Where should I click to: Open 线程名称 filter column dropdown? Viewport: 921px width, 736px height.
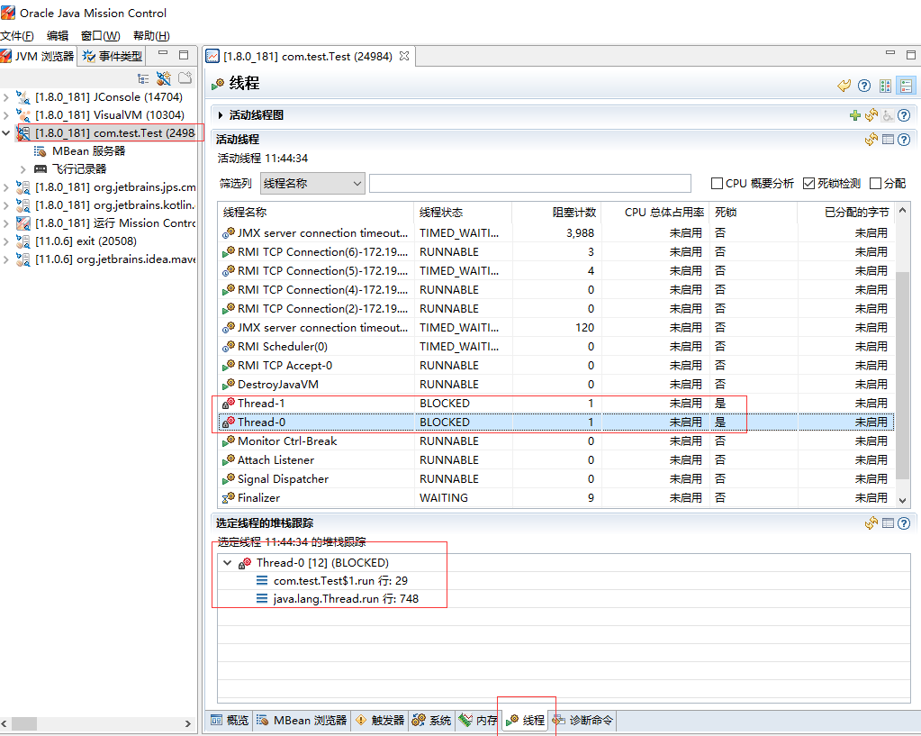click(x=312, y=184)
